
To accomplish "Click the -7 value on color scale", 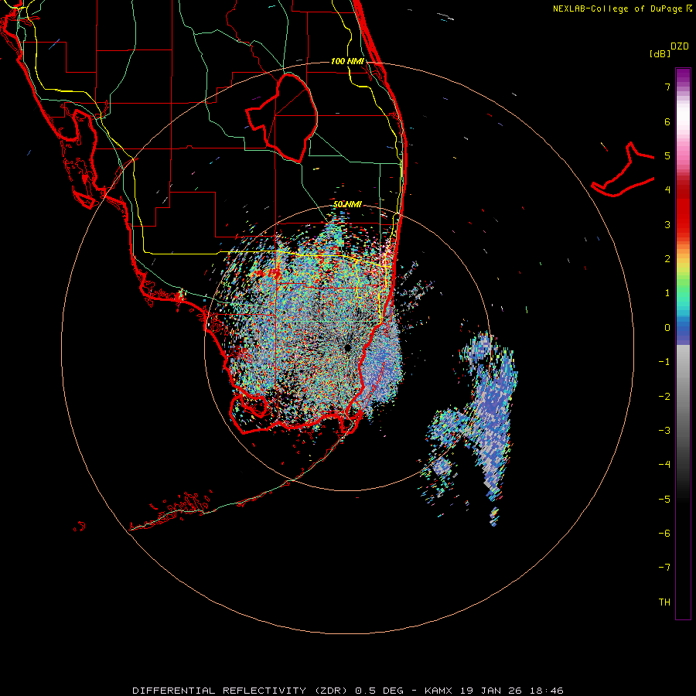I will click(664, 568).
